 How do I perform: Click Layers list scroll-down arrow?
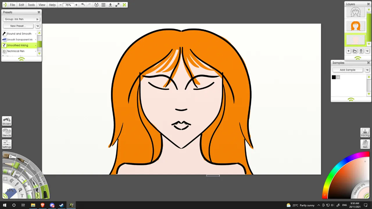point(369,44)
